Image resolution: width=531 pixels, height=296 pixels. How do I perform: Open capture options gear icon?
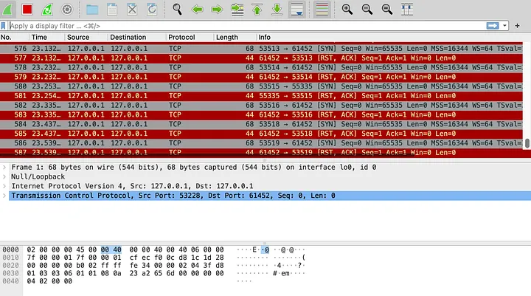pyautogui.click(x=67, y=9)
